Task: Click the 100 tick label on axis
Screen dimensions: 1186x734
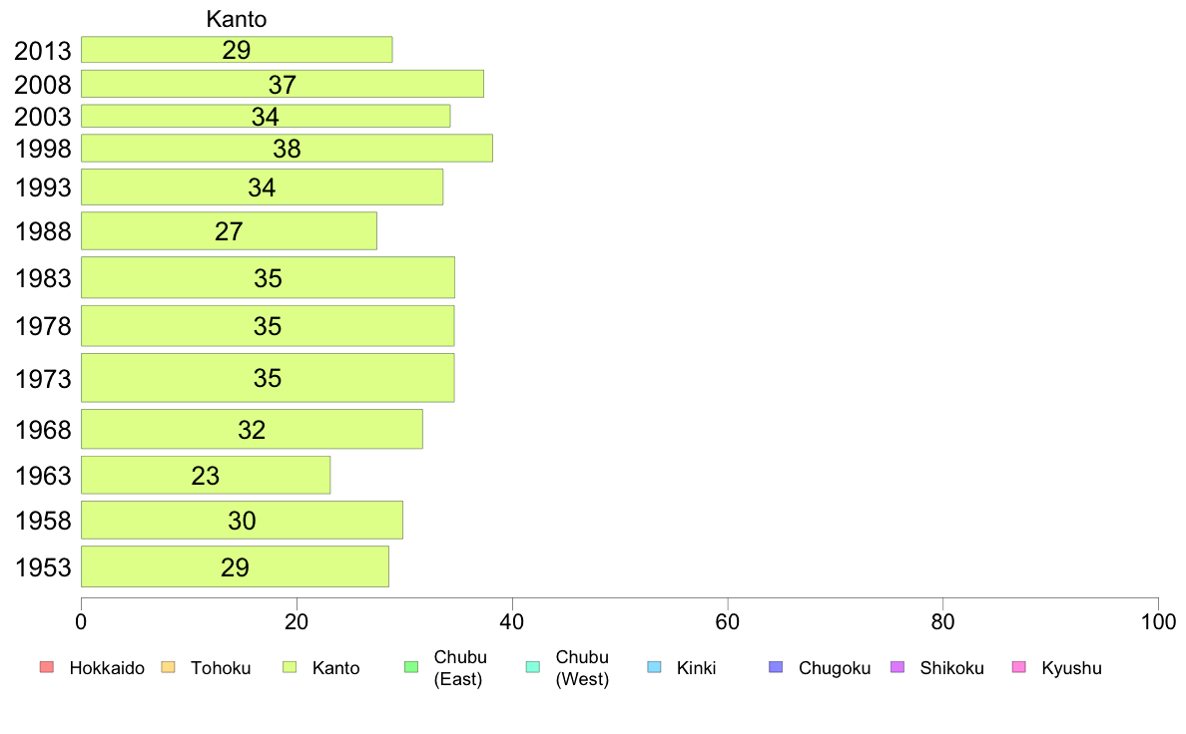Action: pyautogui.click(x=1158, y=622)
